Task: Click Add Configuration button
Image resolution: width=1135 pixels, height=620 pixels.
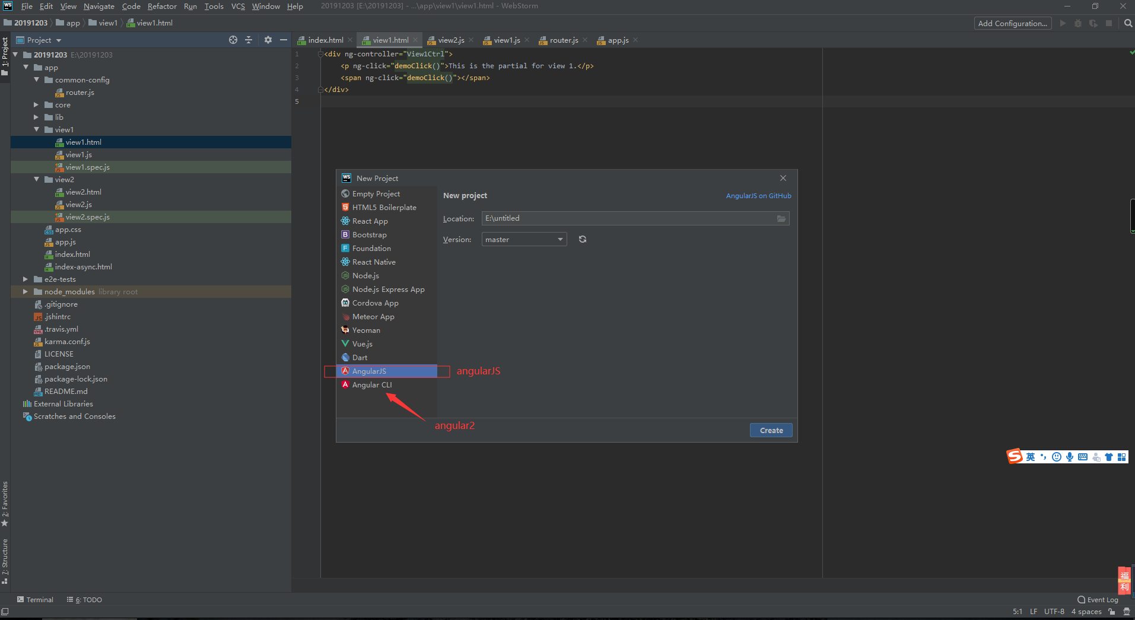Action: coord(1013,23)
